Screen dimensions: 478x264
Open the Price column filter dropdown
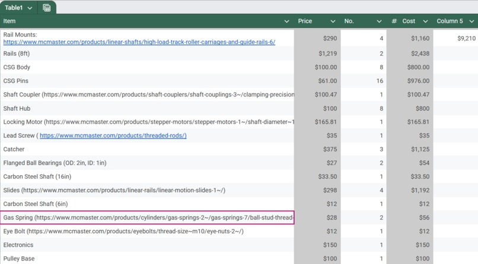point(333,21)
